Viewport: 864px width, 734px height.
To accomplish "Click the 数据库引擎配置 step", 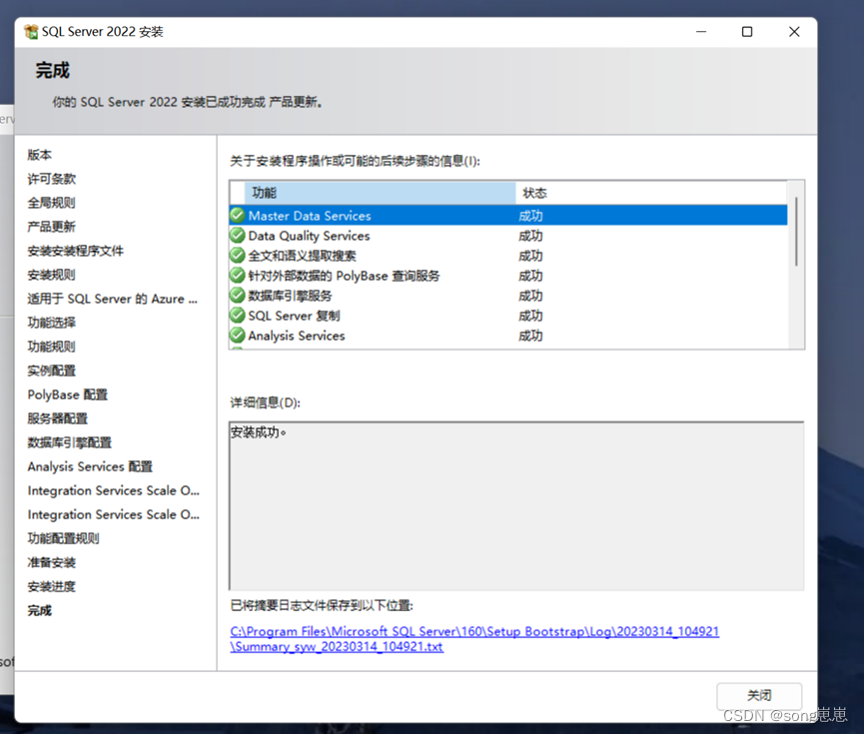I will pyautogui.click(x=70, y=442).
